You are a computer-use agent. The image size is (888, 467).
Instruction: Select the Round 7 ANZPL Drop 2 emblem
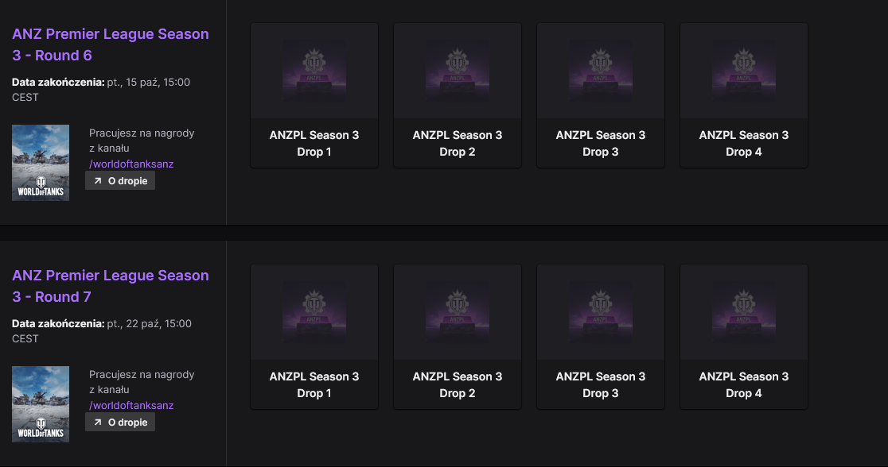tap(458, 312)
